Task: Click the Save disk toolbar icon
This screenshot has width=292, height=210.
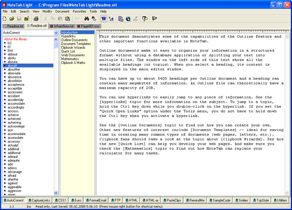Action: 19,19
